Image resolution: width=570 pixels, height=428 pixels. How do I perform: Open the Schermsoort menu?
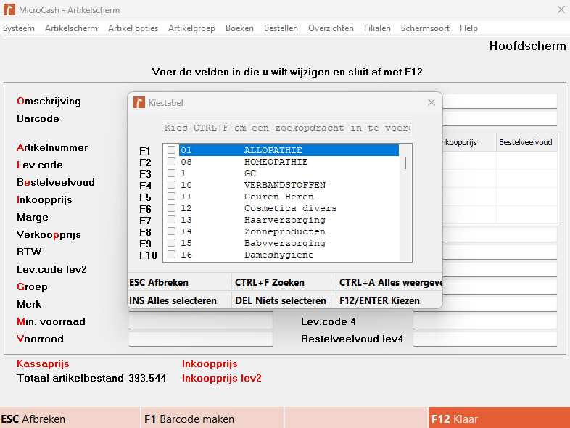click(425, 28)
